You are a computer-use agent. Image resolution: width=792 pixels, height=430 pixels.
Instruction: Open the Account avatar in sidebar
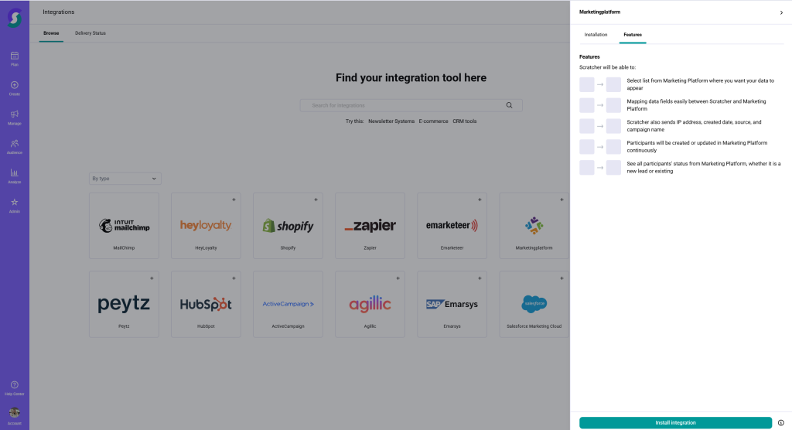click(x=15, y=414)
